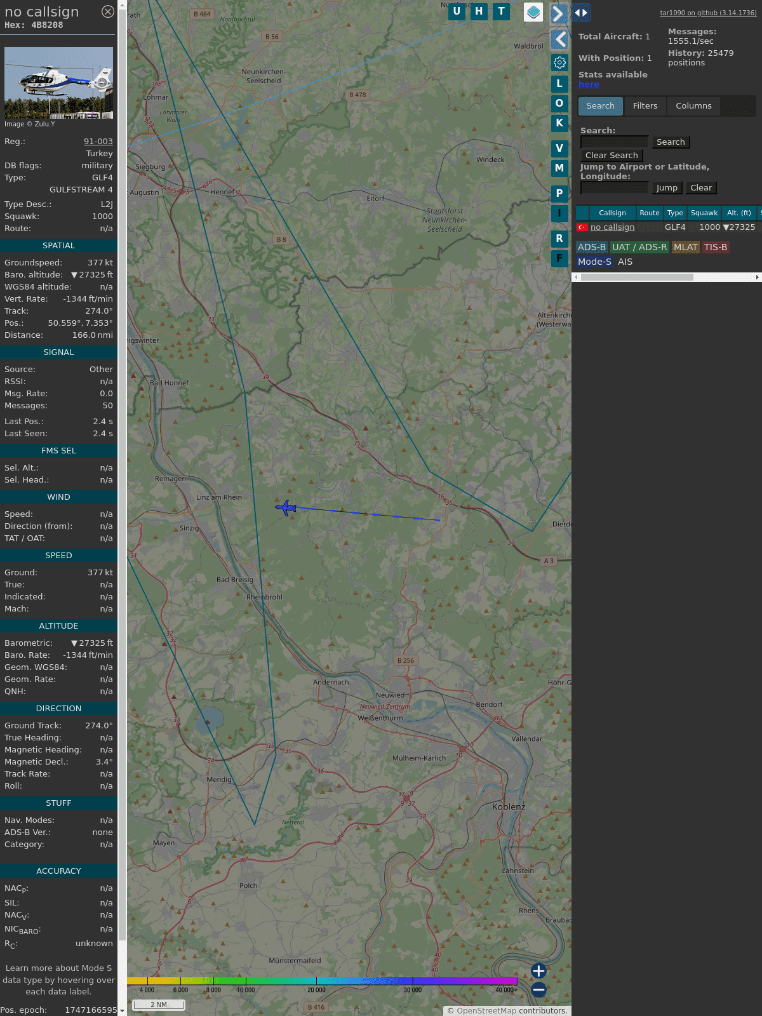Open the helicopter photo thumbnail

(x=58, y=83)
